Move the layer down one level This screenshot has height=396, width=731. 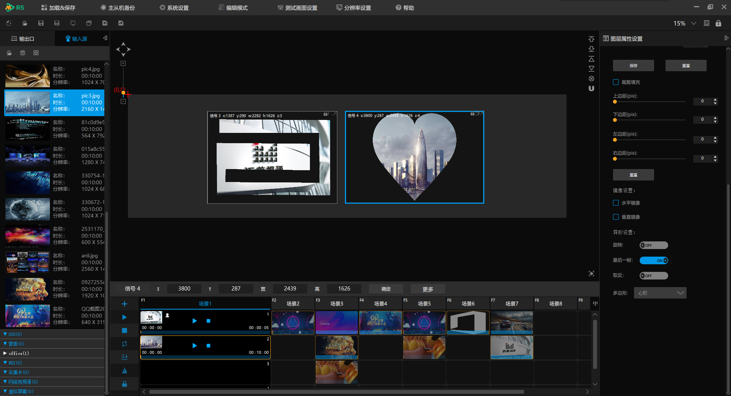[x=591, y=69]
